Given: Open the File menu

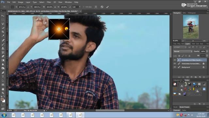Looking at the screenshot, I should [8, 2].
